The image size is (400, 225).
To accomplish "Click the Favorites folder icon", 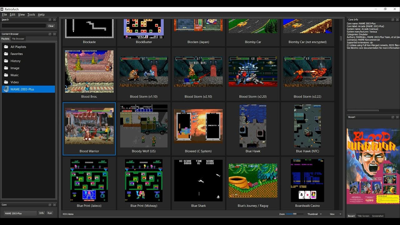I will [x=6, y=54].
